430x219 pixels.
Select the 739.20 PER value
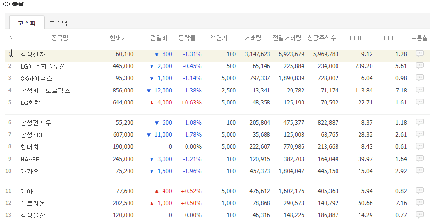coord(364,66)
